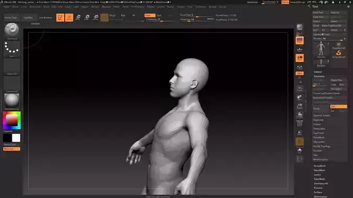Click the QuickSave button
The width and height of the screenshot is (353, 198).
tap(252, 2)
